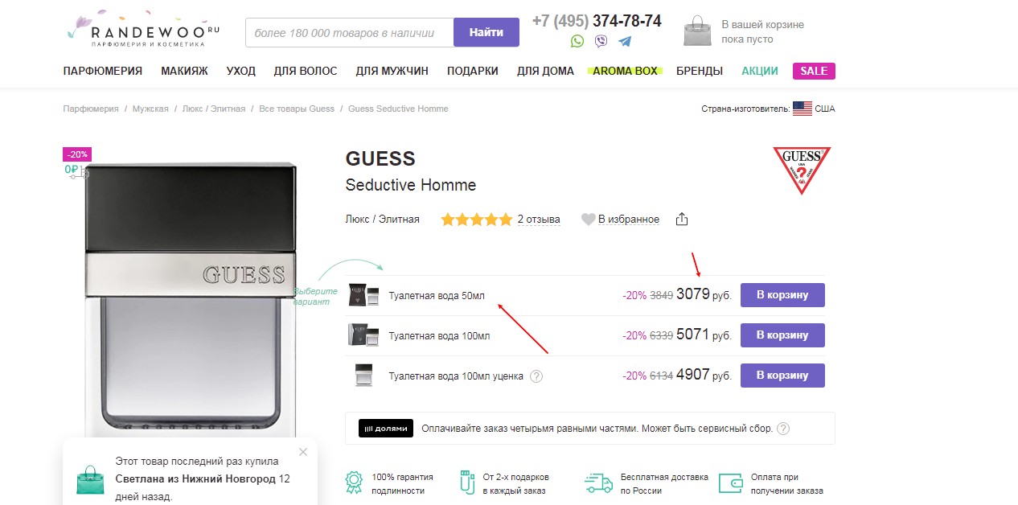The image size is (1018, 505).
Task: Click the five star rating
Action: (x=476, y=219)
